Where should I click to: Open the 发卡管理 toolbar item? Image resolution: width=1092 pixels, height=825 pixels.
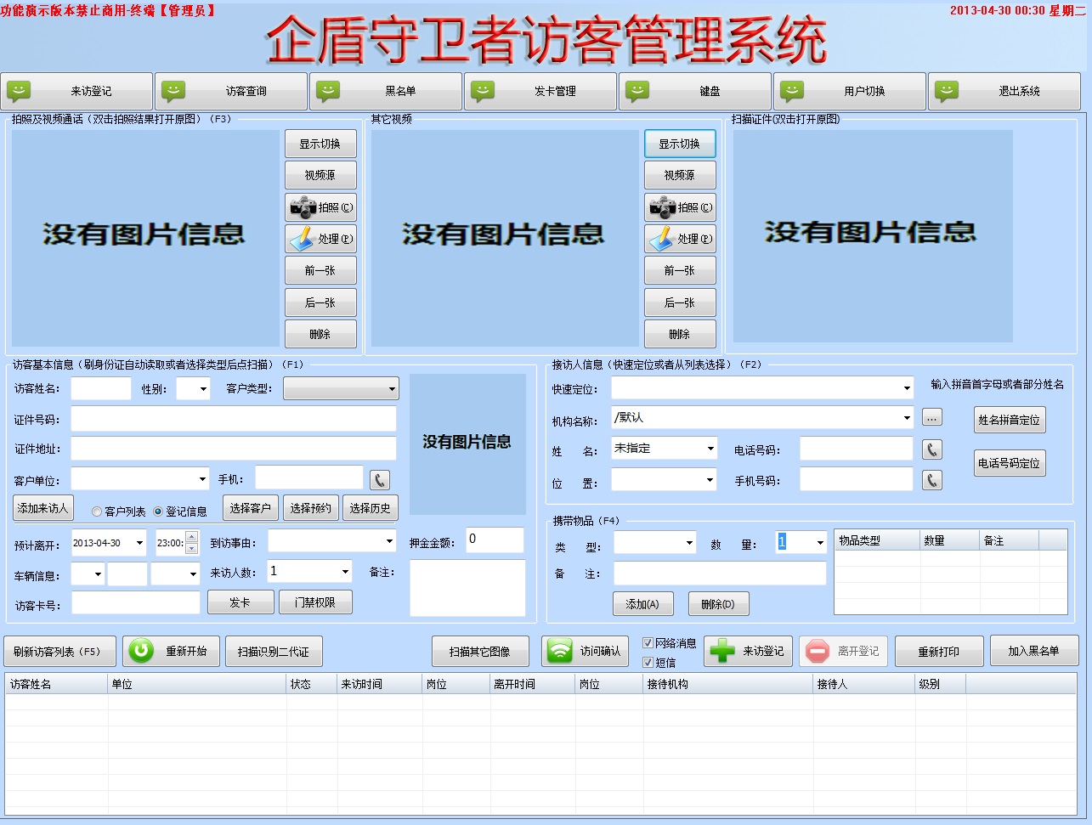coord(540,91)
